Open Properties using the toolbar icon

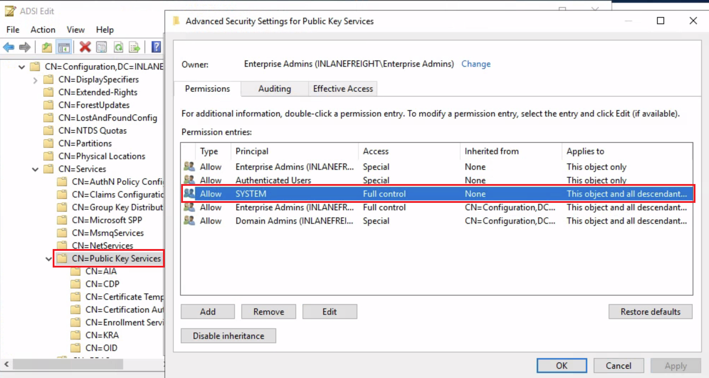(101, 47)
